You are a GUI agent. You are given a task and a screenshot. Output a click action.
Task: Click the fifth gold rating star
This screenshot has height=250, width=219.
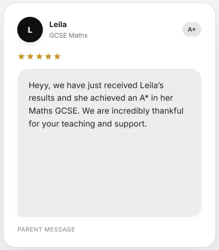pos(57,57)
